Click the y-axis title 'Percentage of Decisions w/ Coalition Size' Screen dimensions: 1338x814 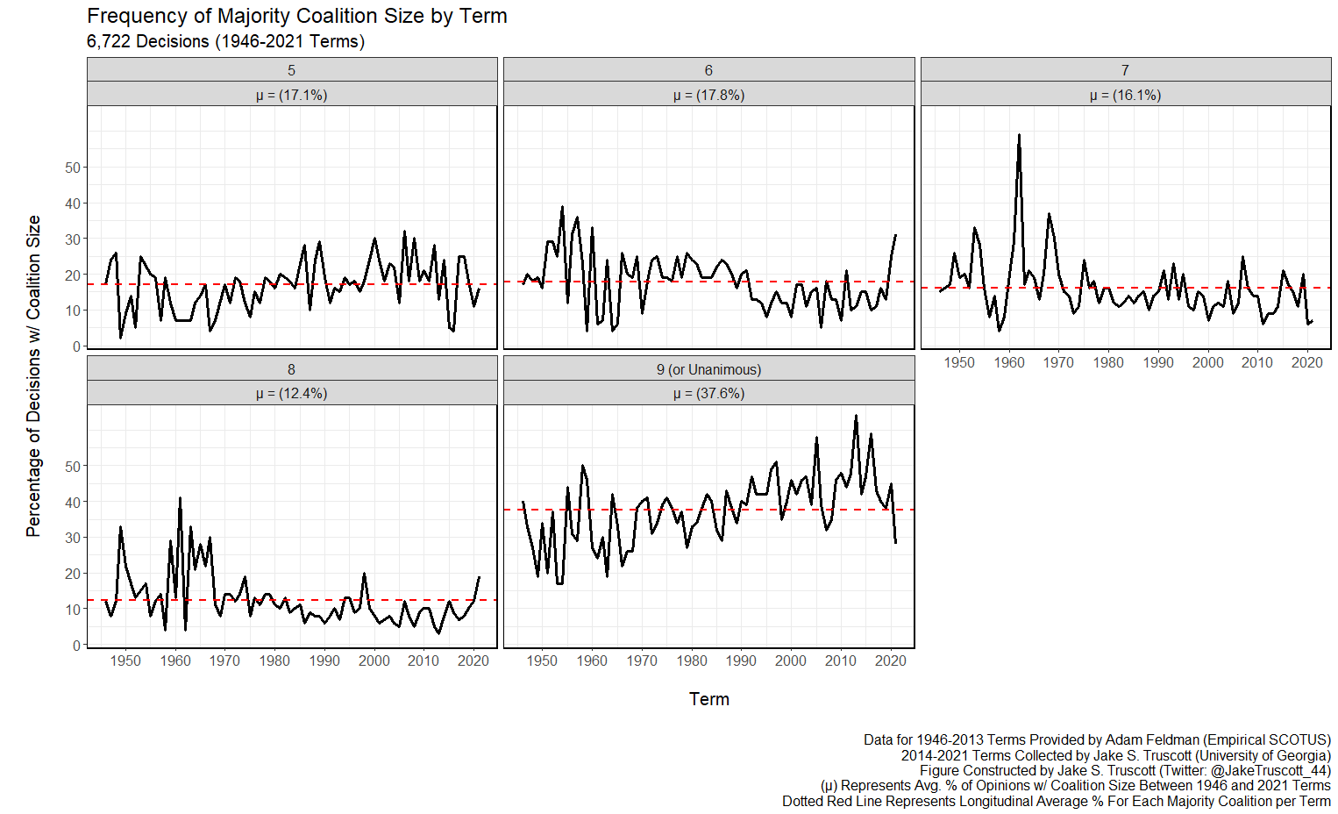[33, 375]
